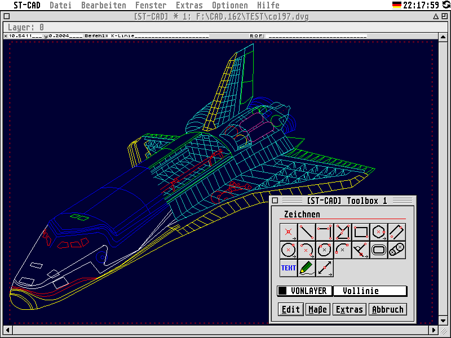Open the Bearbeiten menu
Screen dimensions: 451x338
pos(103,5)
